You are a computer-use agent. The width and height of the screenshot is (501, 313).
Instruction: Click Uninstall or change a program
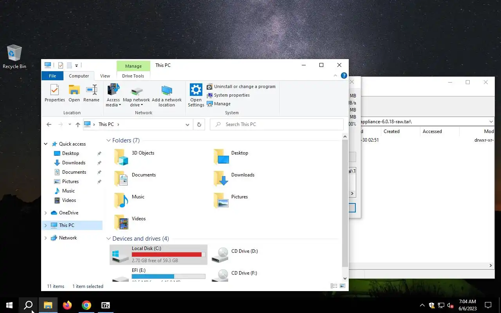click(241, 86)
